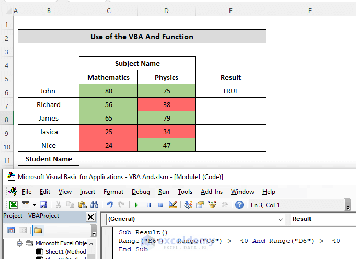356x259 pixels.
Task: Toggle Folders view in Project pane
Action: point(38,230)
